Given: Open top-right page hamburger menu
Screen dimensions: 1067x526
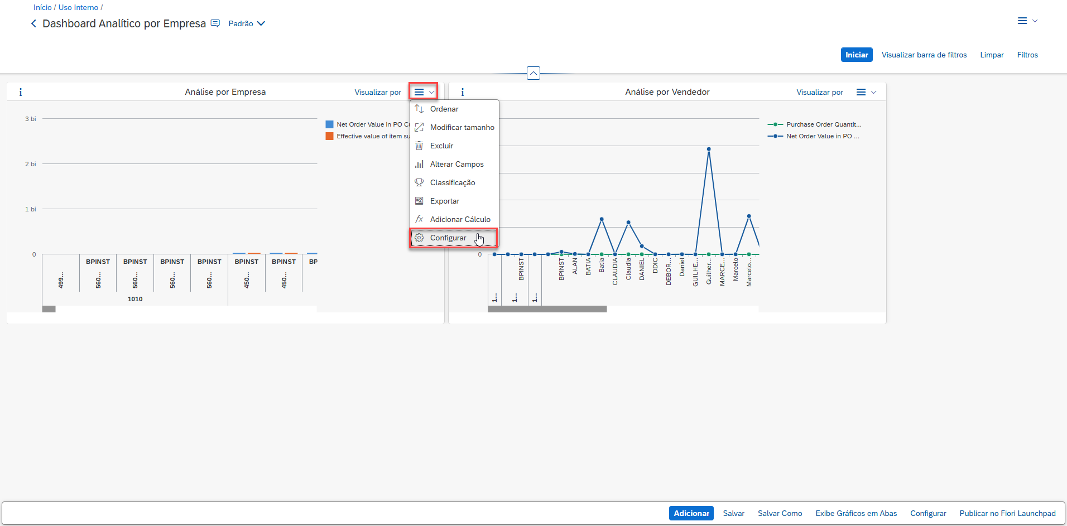Looking at the screenshot, I should [x=1026, y=21].
